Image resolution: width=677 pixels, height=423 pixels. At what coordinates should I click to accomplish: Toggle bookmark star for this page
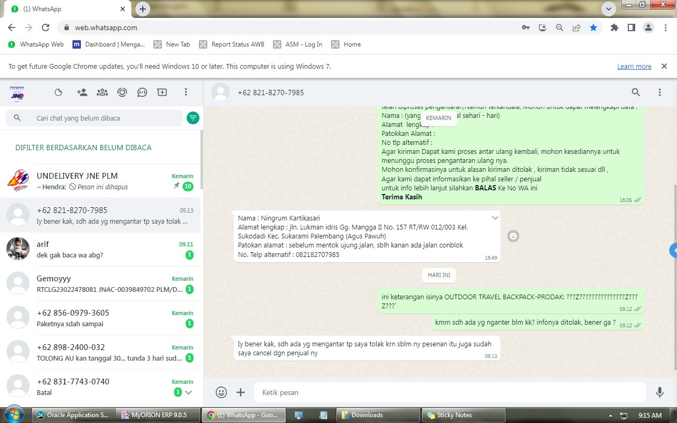click(593, 27)
